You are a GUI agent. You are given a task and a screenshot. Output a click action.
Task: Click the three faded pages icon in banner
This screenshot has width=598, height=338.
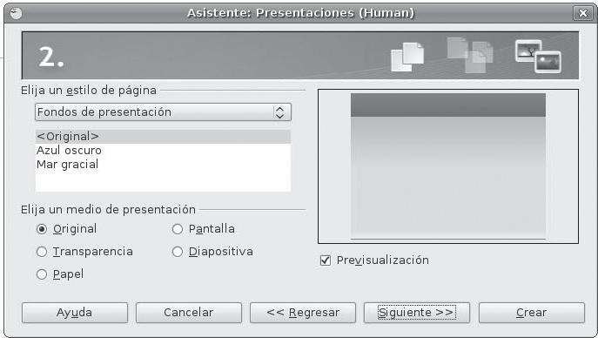point(470,55)
